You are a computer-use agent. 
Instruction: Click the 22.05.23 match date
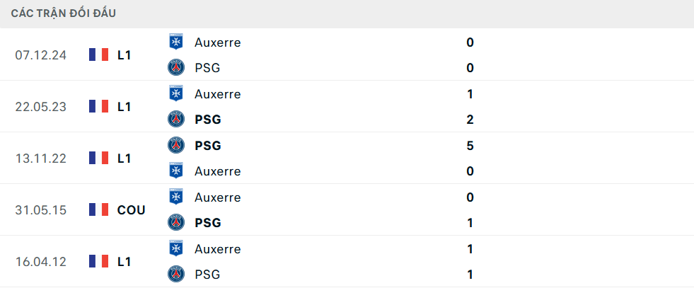[x=40, y=107]
